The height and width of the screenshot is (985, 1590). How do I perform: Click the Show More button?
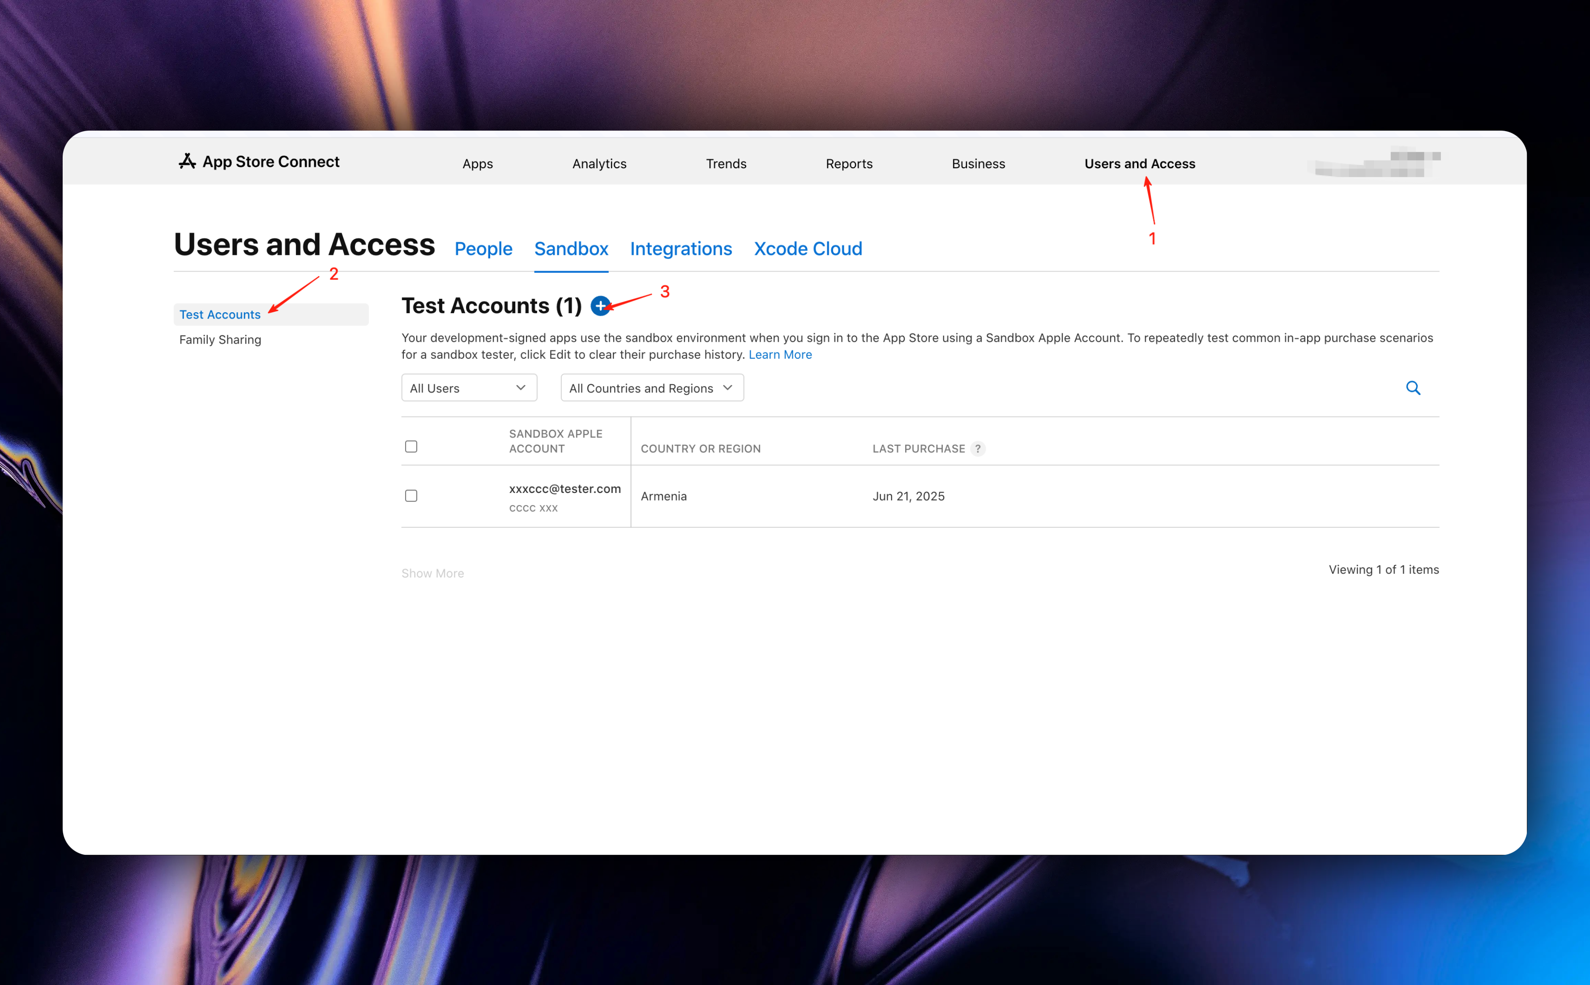pyautogui.click(x=432, y=573)
